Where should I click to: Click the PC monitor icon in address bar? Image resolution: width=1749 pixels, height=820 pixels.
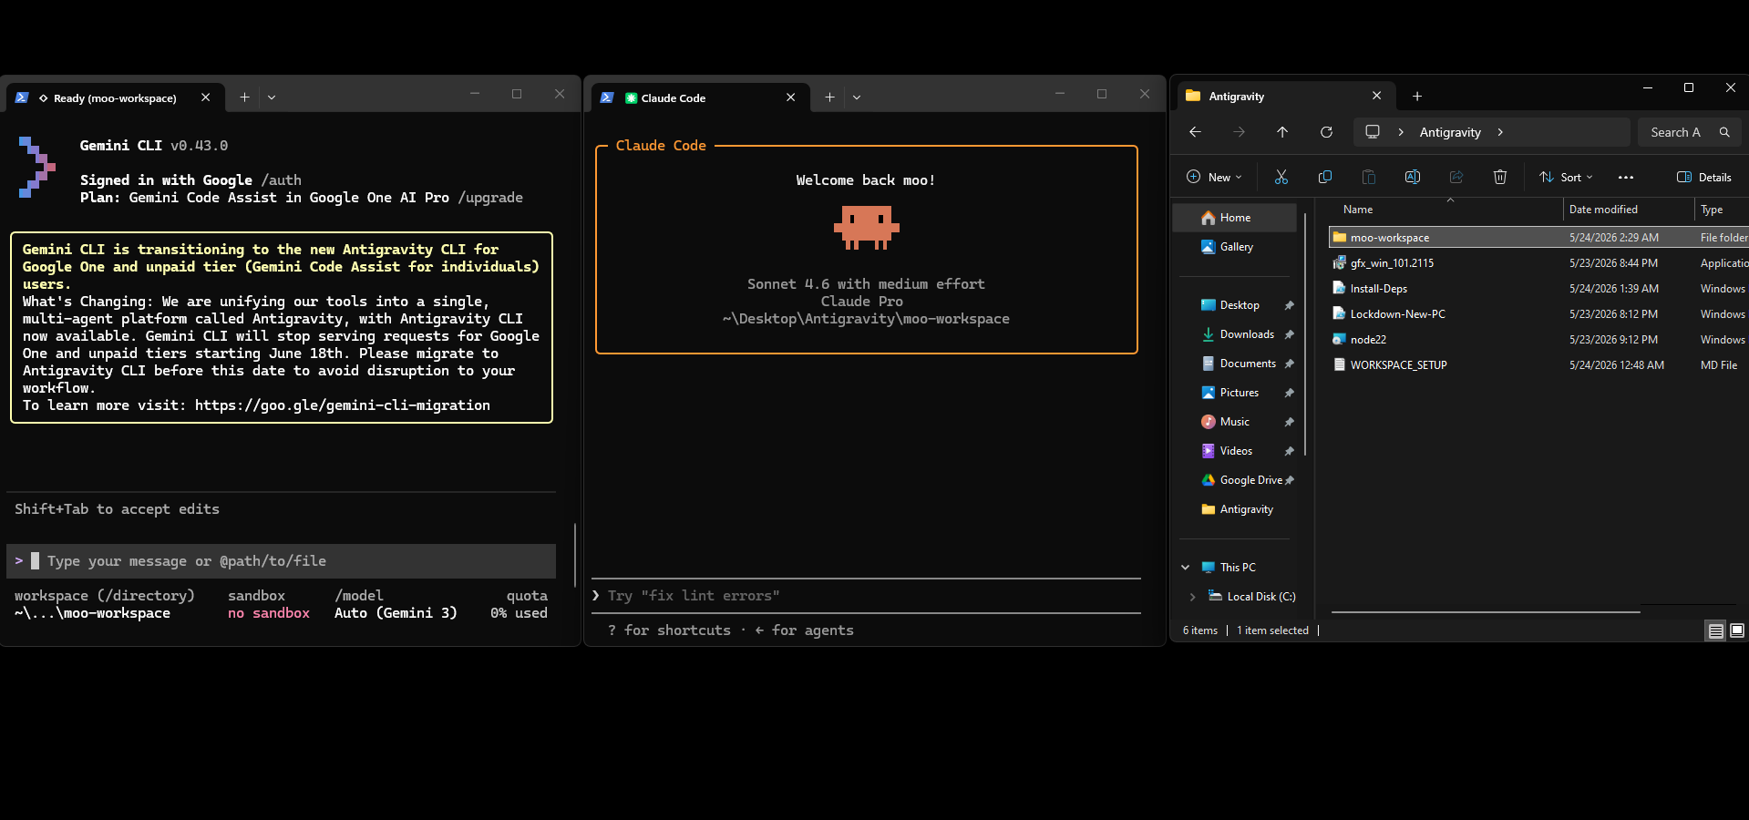click(1373, 132)
